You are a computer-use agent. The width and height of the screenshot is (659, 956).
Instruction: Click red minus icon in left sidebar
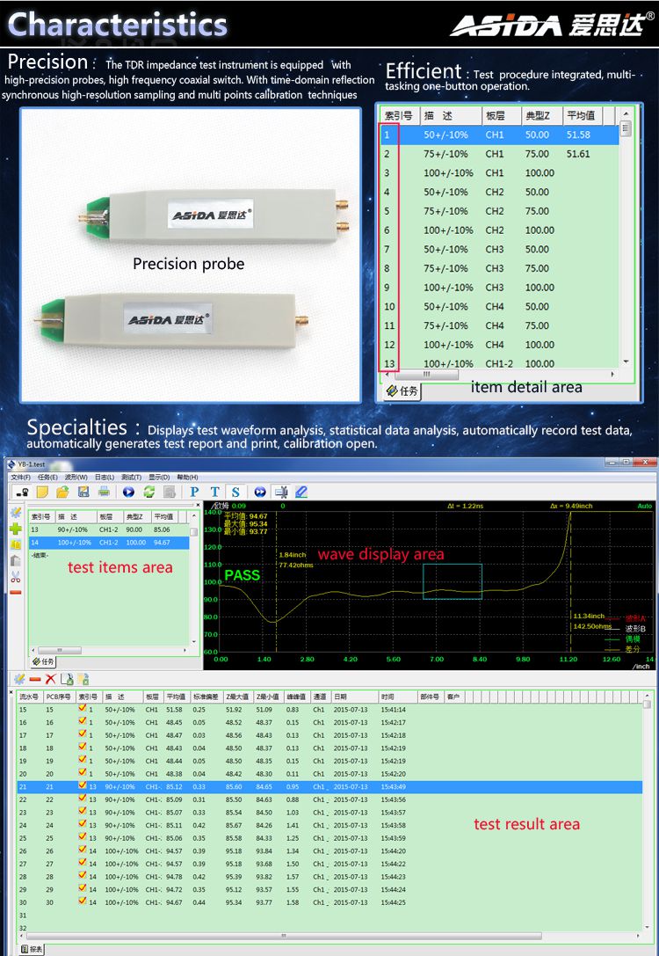(16, 592)
